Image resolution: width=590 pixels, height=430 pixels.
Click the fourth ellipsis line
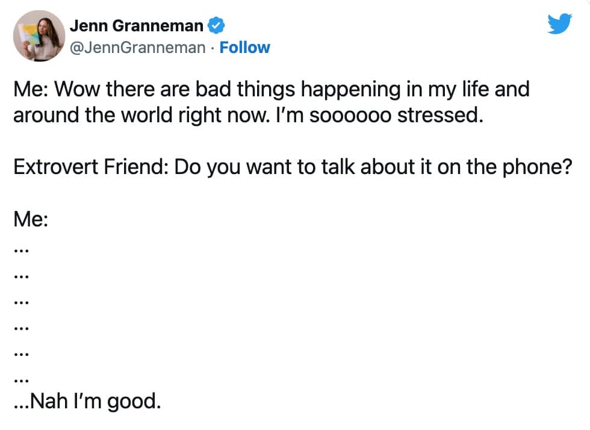coord(21,329)
